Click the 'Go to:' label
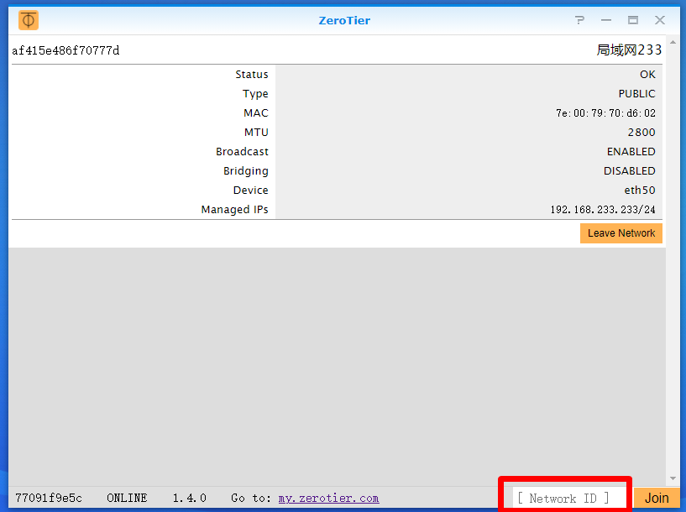 [251, 498]
